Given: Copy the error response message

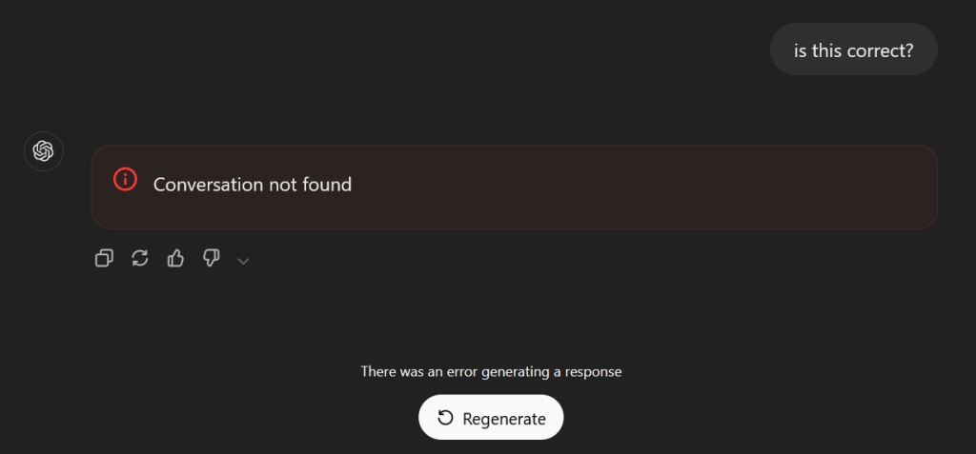Looking at the screenshot, I should tap(104, 258).
